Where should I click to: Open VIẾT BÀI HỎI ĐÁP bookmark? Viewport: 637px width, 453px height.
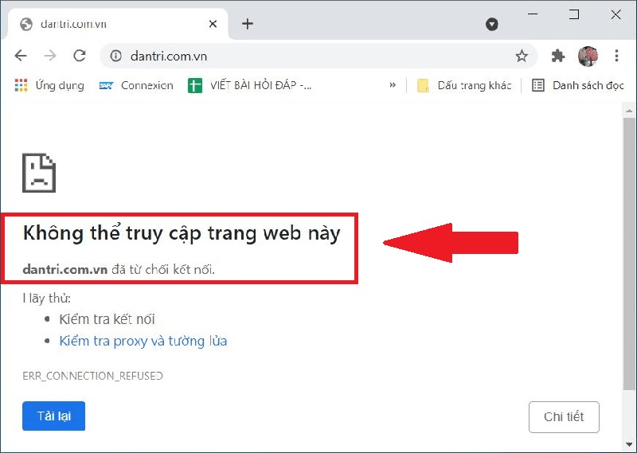(249, 85)
